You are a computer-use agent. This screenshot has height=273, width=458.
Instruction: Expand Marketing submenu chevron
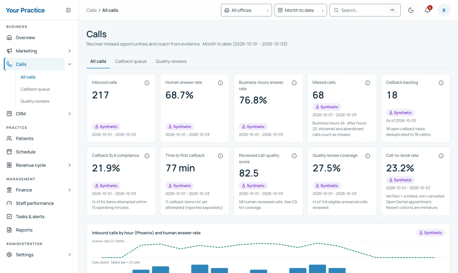[70, 51]
